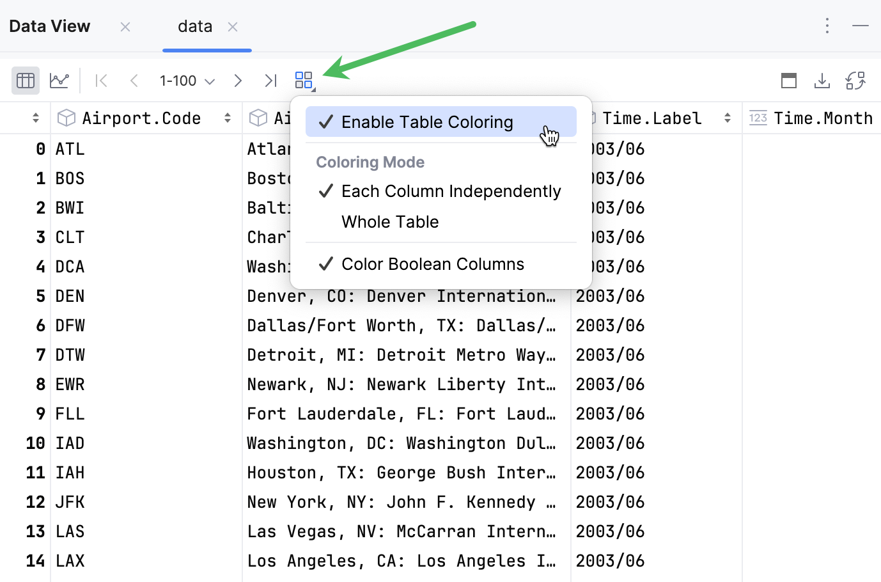Select the New York John F. Kennedy cell
Image resolution: width=881 pixels, height=582 pixels.
[x=407, y=502]
